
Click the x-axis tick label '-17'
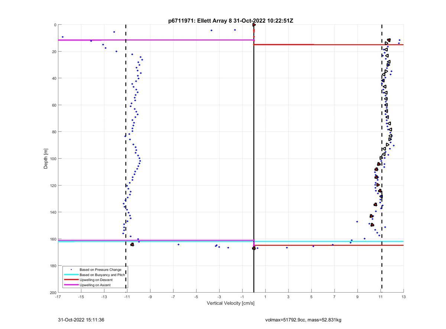pyautogui.click(x=58, y=297)
